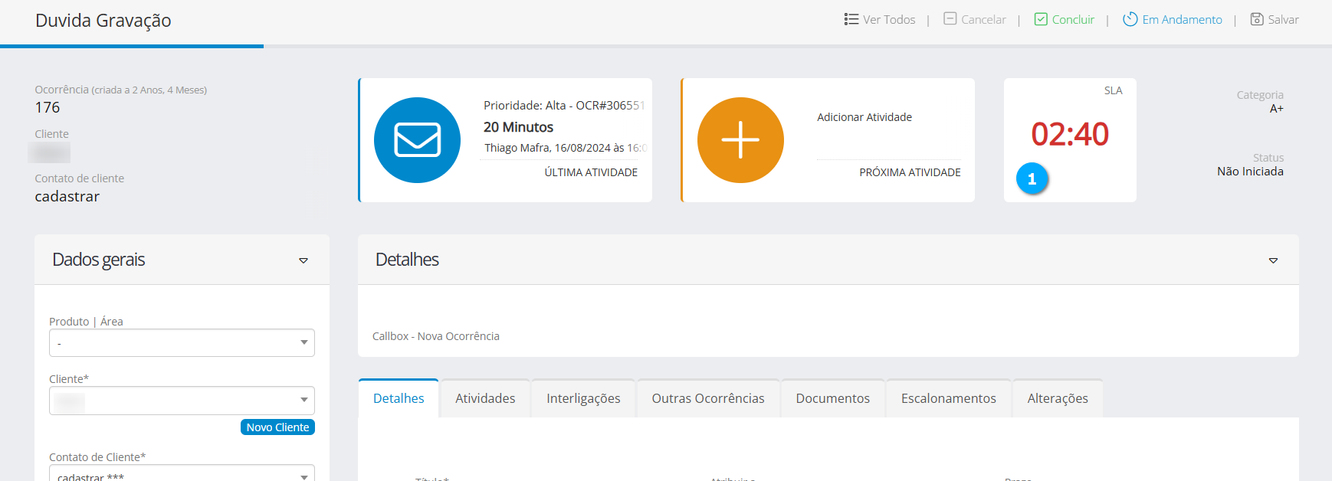Open the Contato de Cliente dropdown

[x=182, y=474]
